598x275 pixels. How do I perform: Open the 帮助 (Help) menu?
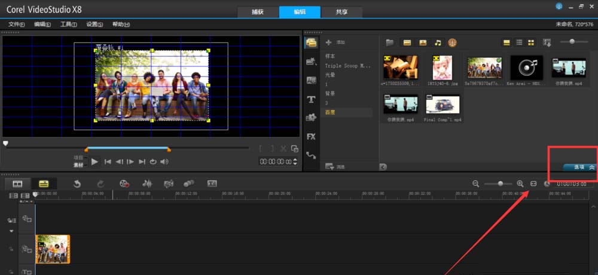point(121,25)
